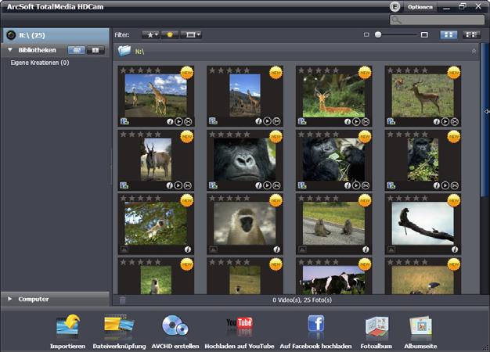490x352 pixels.
Task: Start AVCHD erstellen
Action: tap(175, 332)
